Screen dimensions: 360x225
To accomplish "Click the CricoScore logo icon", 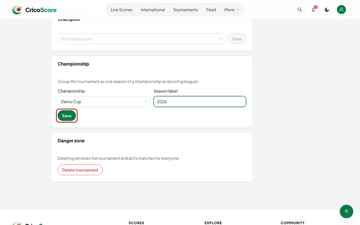I will [x=17, y=10].
